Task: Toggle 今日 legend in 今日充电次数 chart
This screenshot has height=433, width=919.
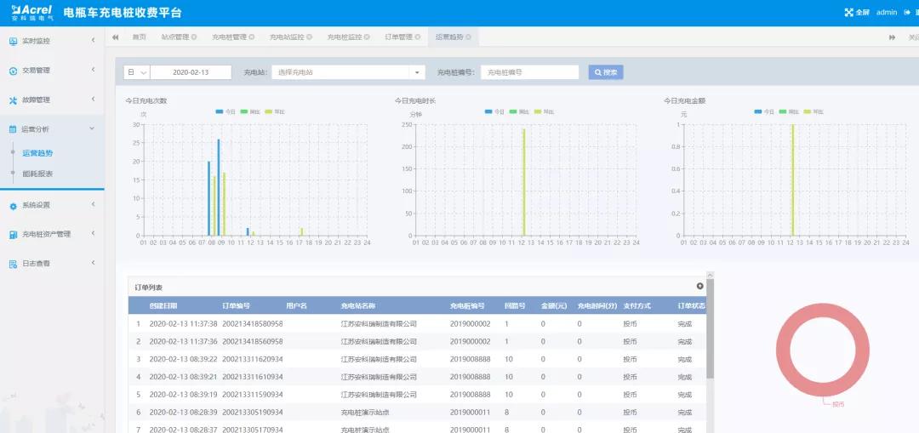Action: [x=225, y=111]
